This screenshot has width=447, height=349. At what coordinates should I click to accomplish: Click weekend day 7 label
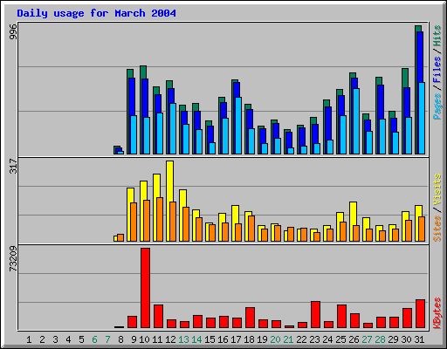(107, 339)
